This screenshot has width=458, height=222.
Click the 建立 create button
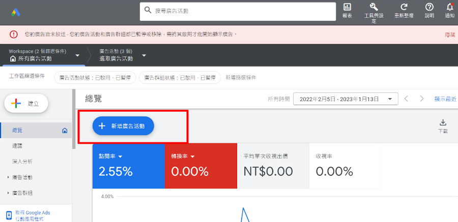click(x=26, y=103)
